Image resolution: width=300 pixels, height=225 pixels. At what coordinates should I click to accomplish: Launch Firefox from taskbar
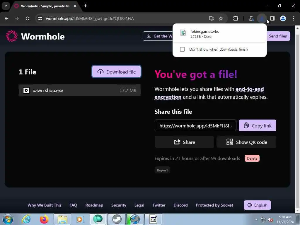[44, 219]
